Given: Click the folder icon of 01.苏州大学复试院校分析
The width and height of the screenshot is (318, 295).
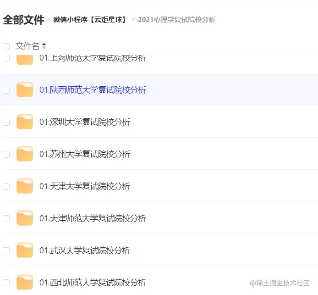Looking at the screenshot, I should [x=25, y=154].
